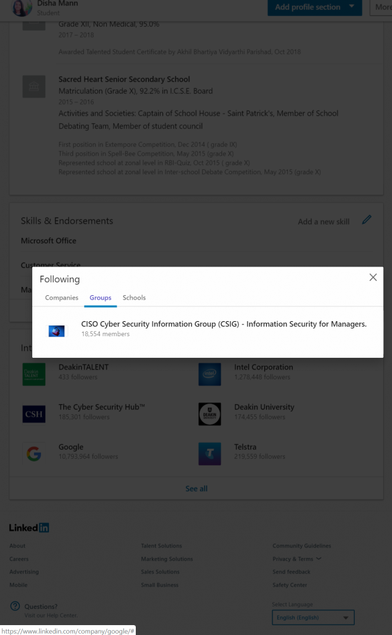Select the Groups tab
The width and height of the screenshot is (392, 635).
tap(100, 298)
